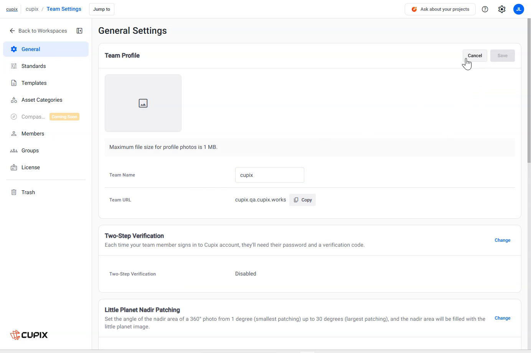Click the cupix.qa.cupix.works URL text
531x353 pixels.
pyautogui.click(x=261, y=200)
